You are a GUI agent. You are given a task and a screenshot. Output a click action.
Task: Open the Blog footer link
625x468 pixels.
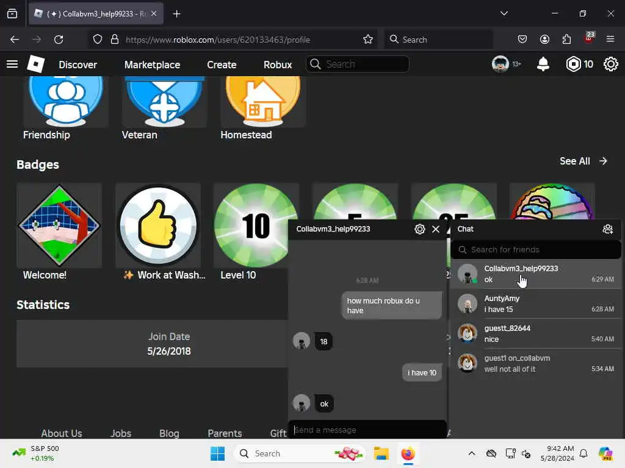(169, 433)
